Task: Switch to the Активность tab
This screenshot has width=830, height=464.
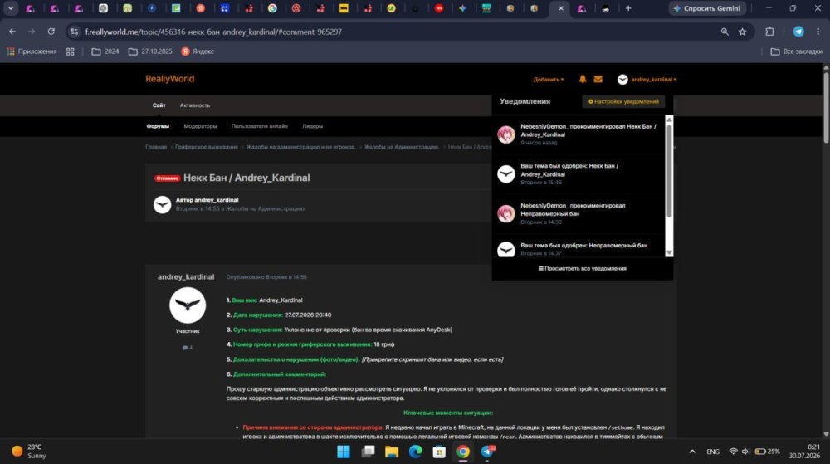Action: pos(195,105)
